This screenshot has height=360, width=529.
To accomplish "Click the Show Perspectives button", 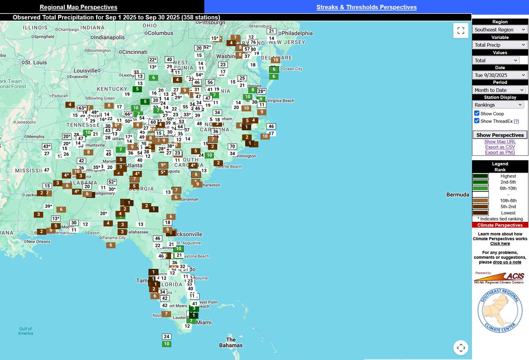I will tap(500, 135).
